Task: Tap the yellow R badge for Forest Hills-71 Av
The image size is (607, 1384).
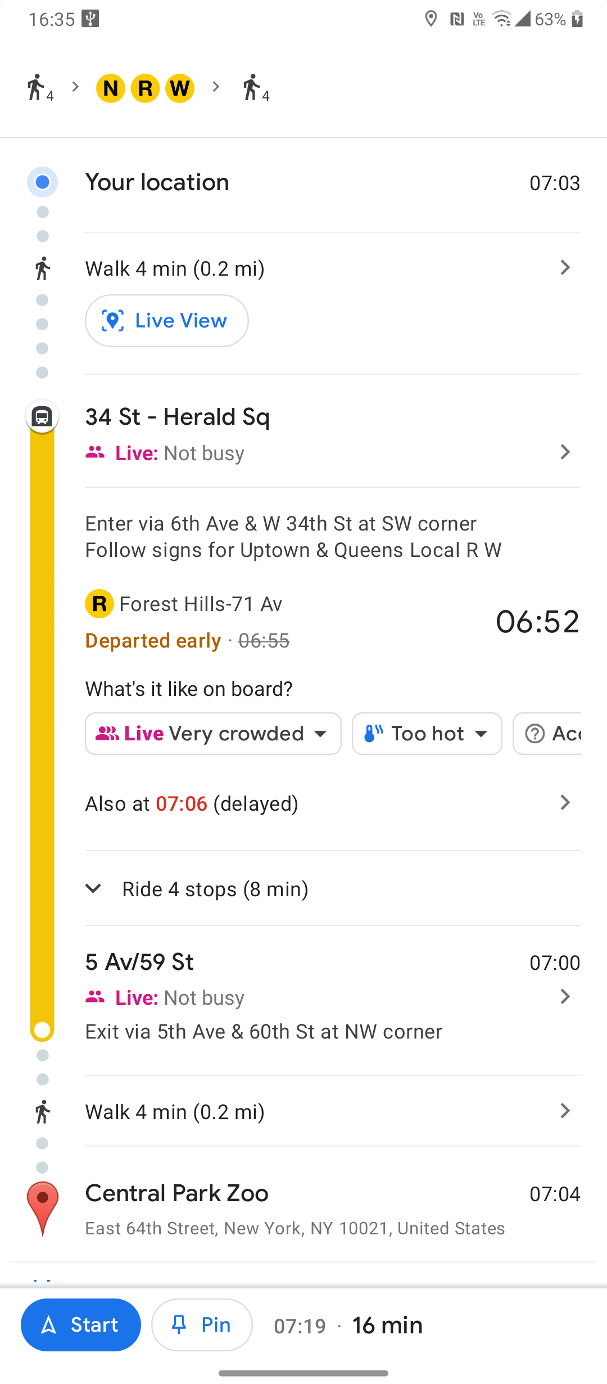Action: pos(99,604)
